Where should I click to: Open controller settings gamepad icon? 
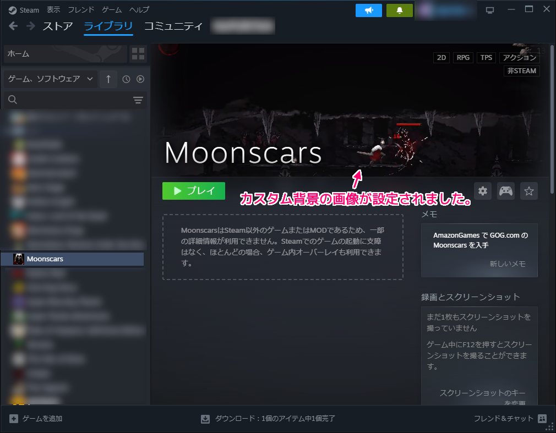[x=506, y=191]
